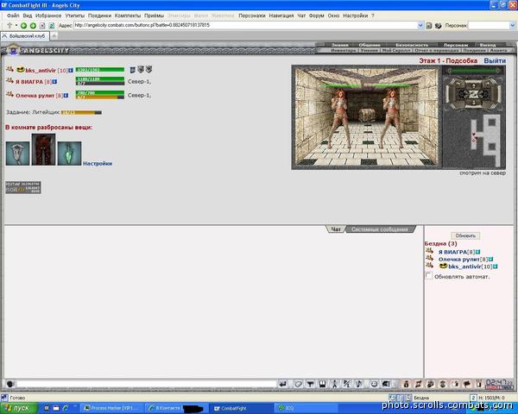
Task: Click the Настройки link below dropped items
Action: pyautogui.click(x=98, y=163)
